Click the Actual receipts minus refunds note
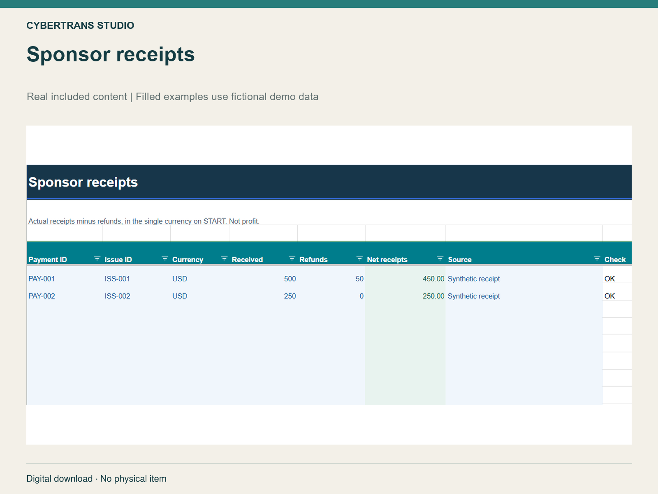Screen dimensions: 658x494 pos(144,221)
